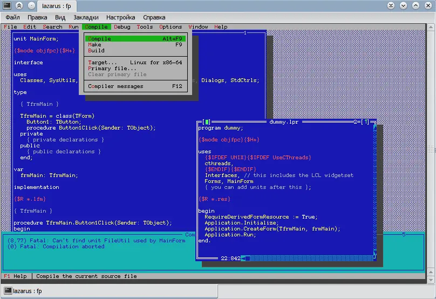
Task: Click the 'Application.Run;' line
Action: pyautogui.click(x=230, y=235)
